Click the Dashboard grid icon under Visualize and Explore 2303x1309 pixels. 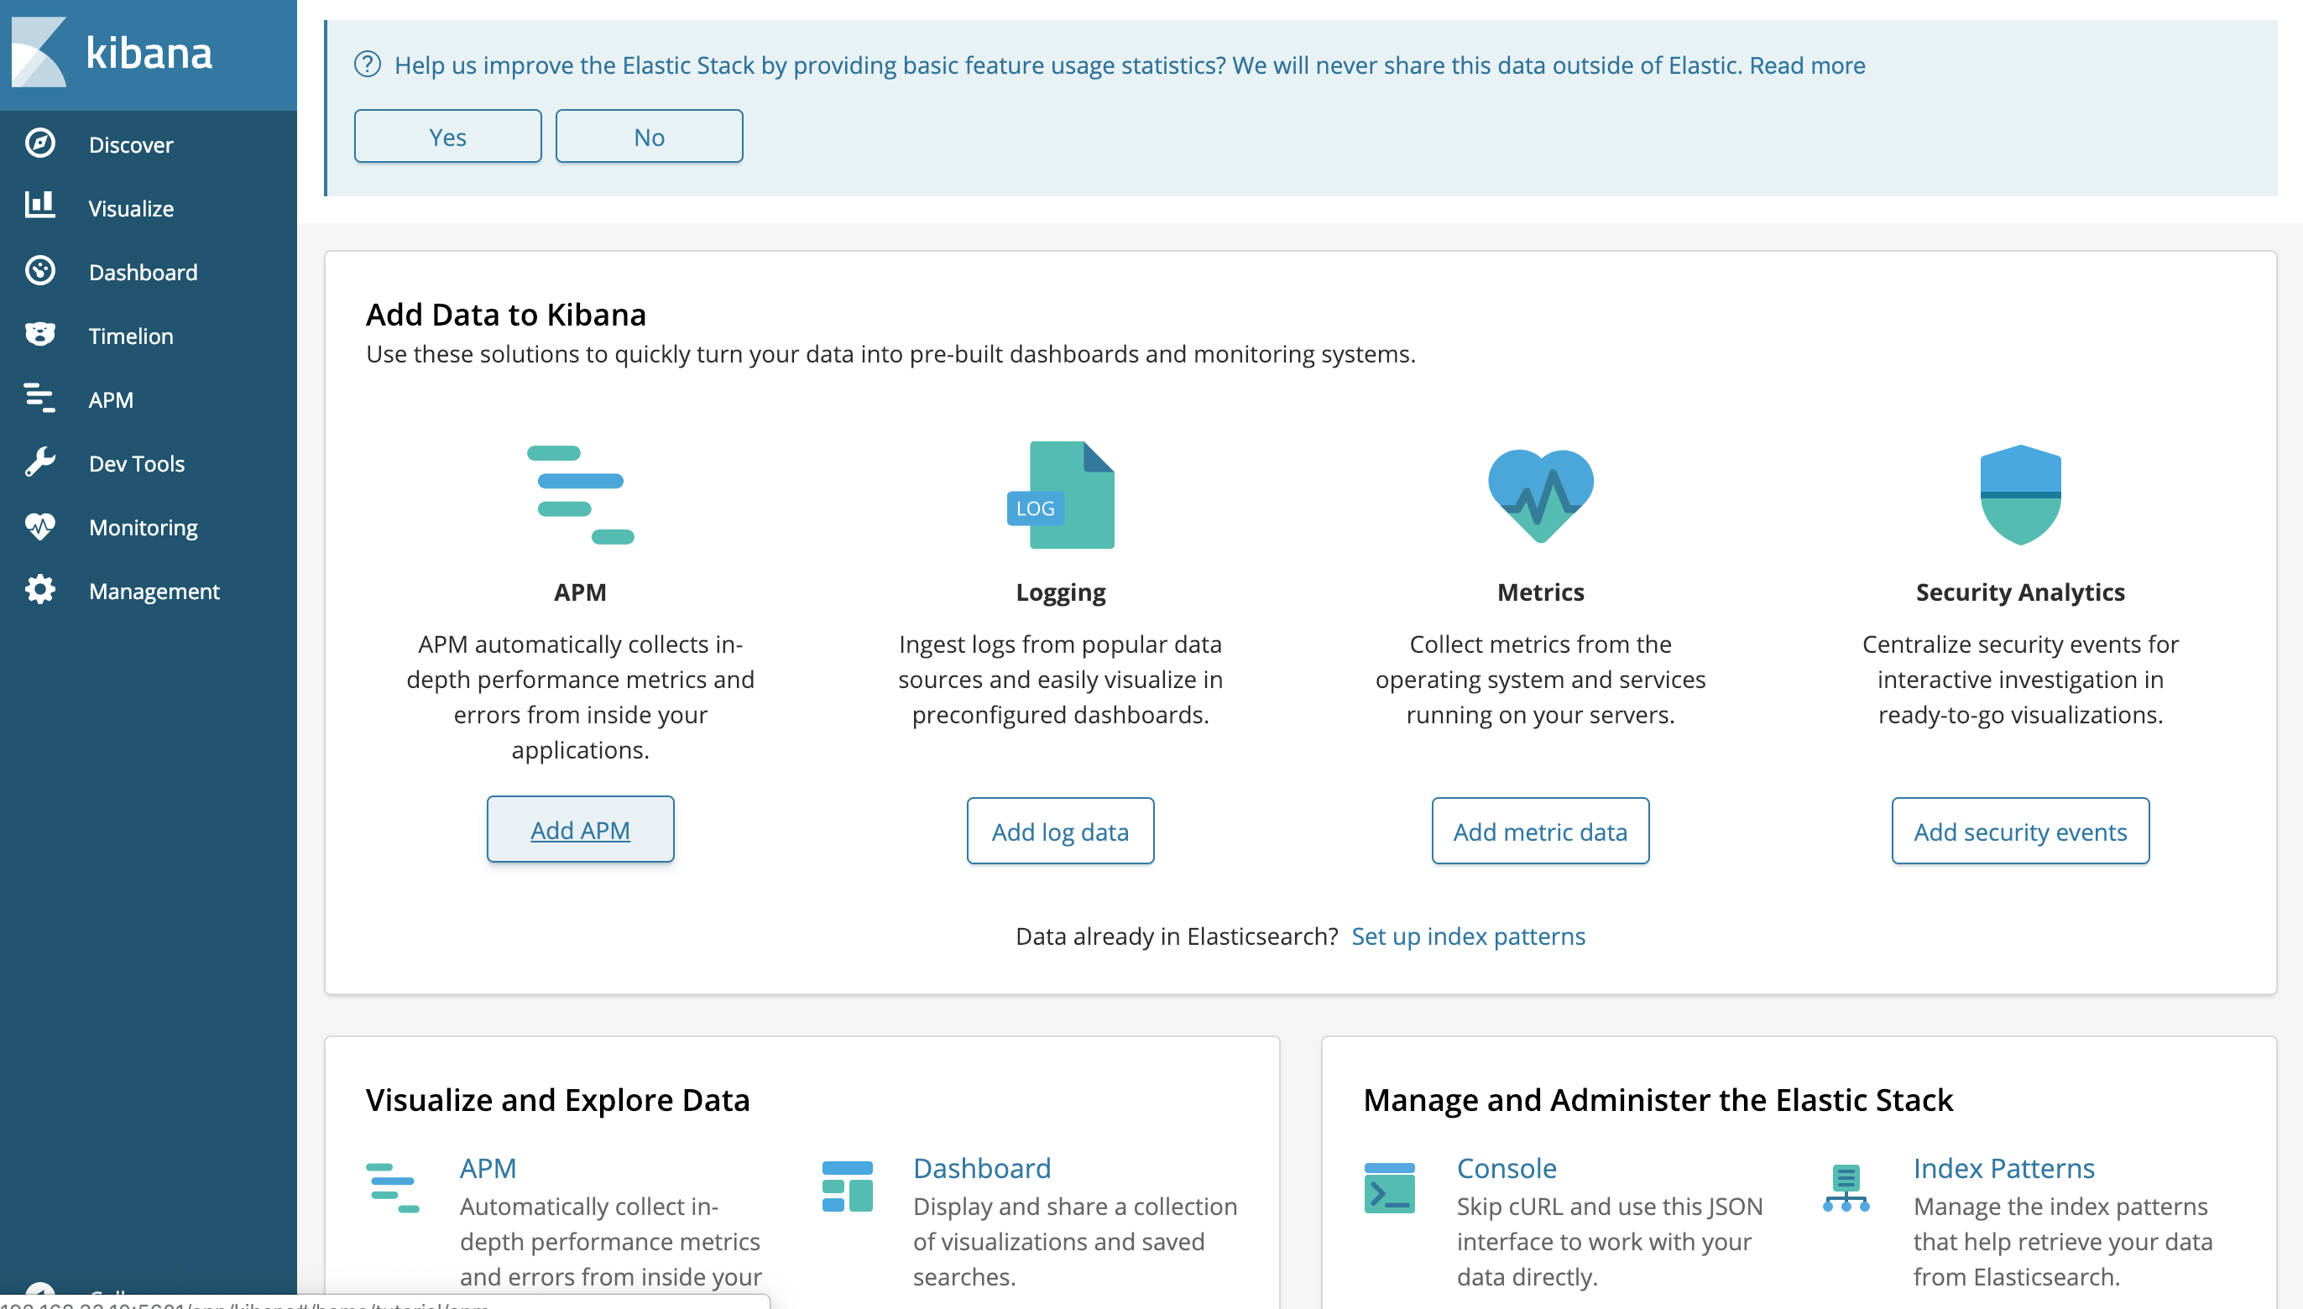point(846,1186)
